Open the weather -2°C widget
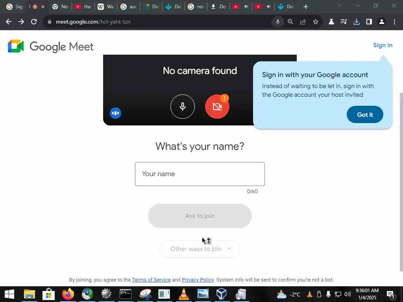Screen dimensions: 403x302 point(288,294)
